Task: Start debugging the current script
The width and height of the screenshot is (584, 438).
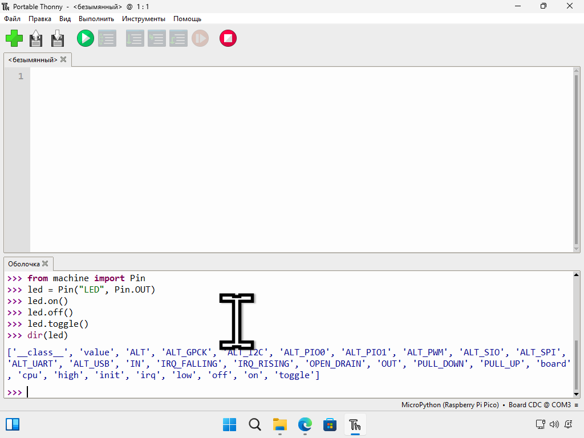Action: click(x=107, y=38)
